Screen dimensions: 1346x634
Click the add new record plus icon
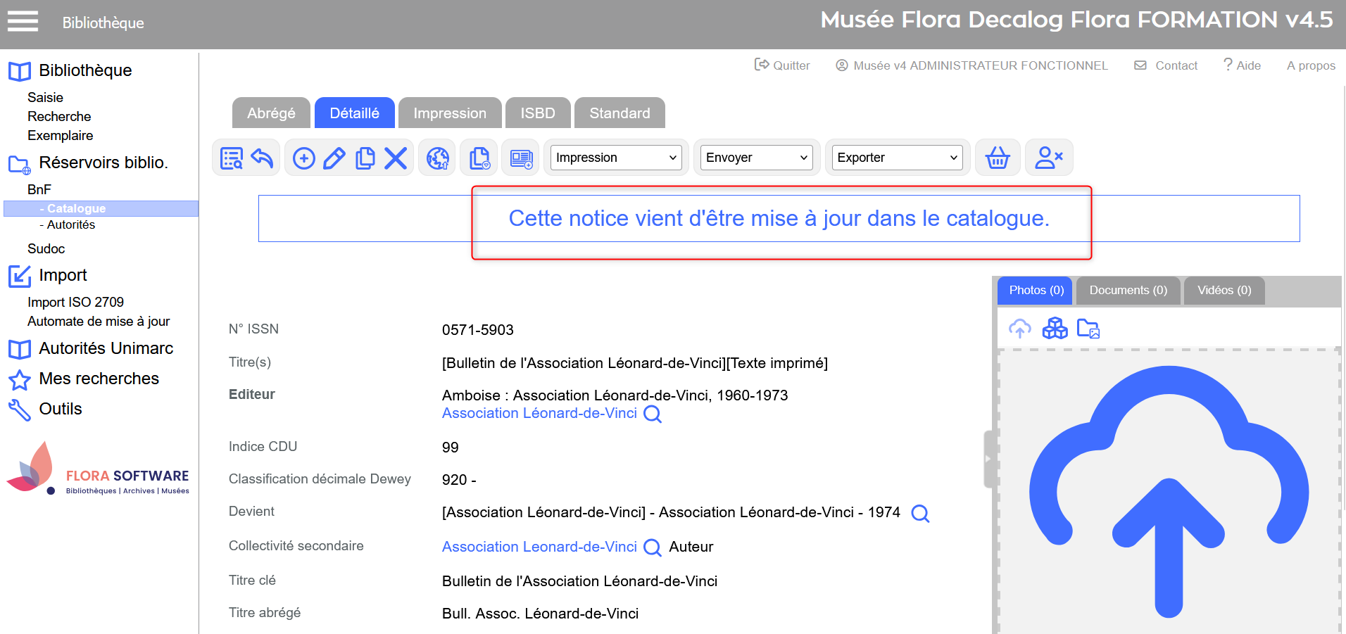(x=304, y=158)
